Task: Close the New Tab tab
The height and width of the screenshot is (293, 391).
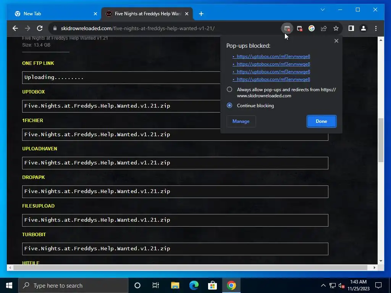Action: click(x=95, y=14)
